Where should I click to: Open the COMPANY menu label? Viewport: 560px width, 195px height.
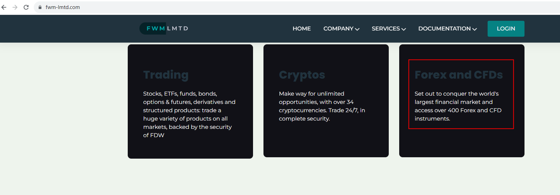338,29
